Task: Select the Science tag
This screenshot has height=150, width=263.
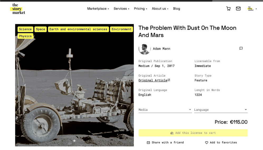Action: pos(25,29)
